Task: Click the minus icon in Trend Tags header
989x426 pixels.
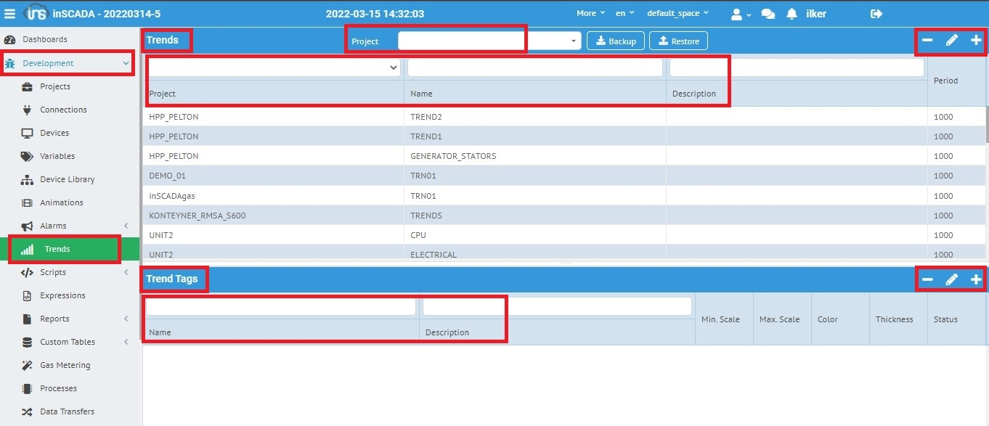Action: pyautogui.click(x=927, y=279)
